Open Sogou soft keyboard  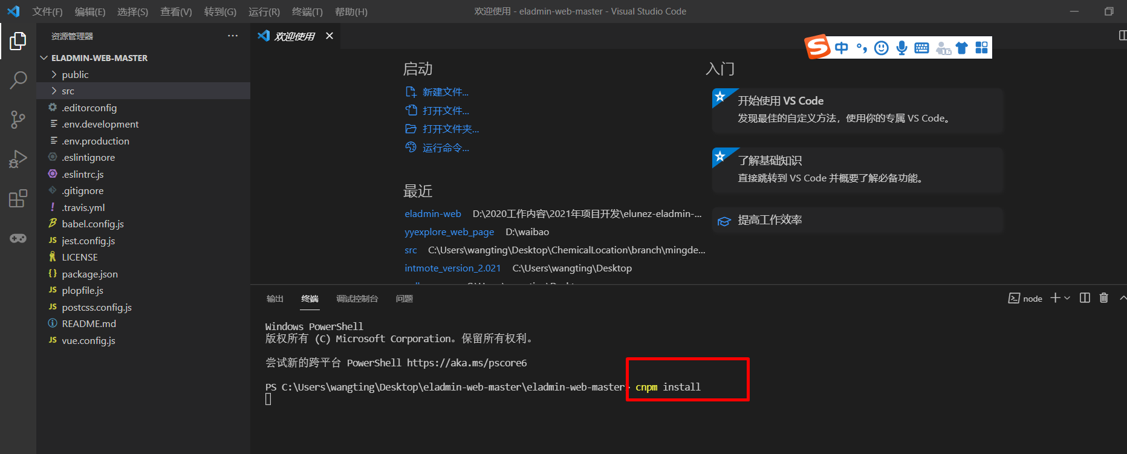coord(921,48)
